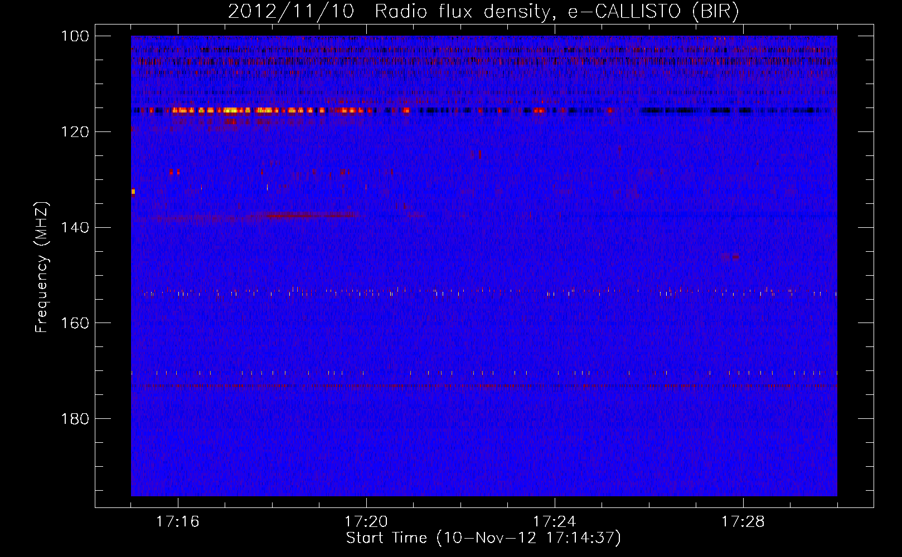The image size is (902, 557).
Task: Click the "Start Time (10-Nov-12 17:14:37)" label
Action: (483, 538)
